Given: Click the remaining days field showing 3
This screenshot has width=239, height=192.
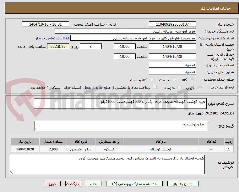Looking at the screenshot, I should coord(91,47).
